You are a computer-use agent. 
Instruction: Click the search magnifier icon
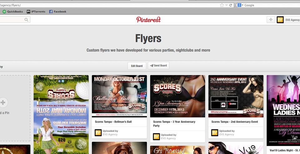[26, 20]
